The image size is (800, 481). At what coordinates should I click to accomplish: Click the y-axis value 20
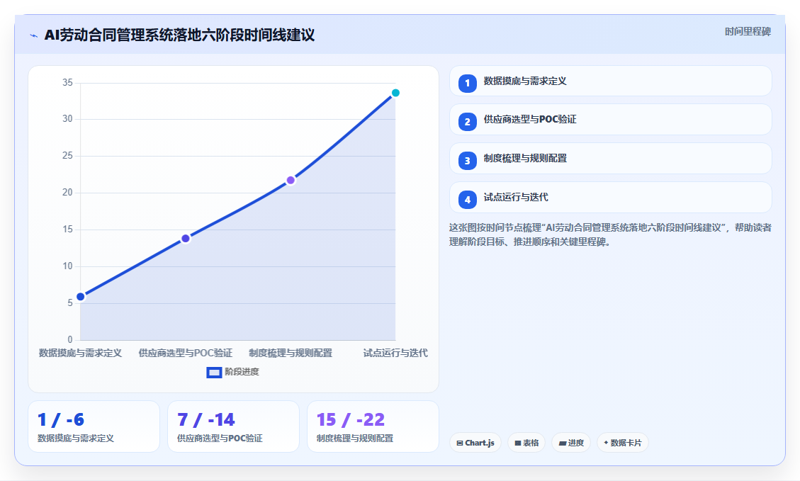(x=67, y=192)
